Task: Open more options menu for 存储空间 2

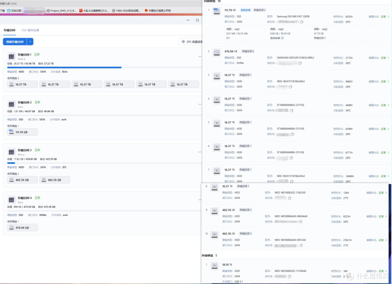Action: pyautogui.click(x=200, y=104)
